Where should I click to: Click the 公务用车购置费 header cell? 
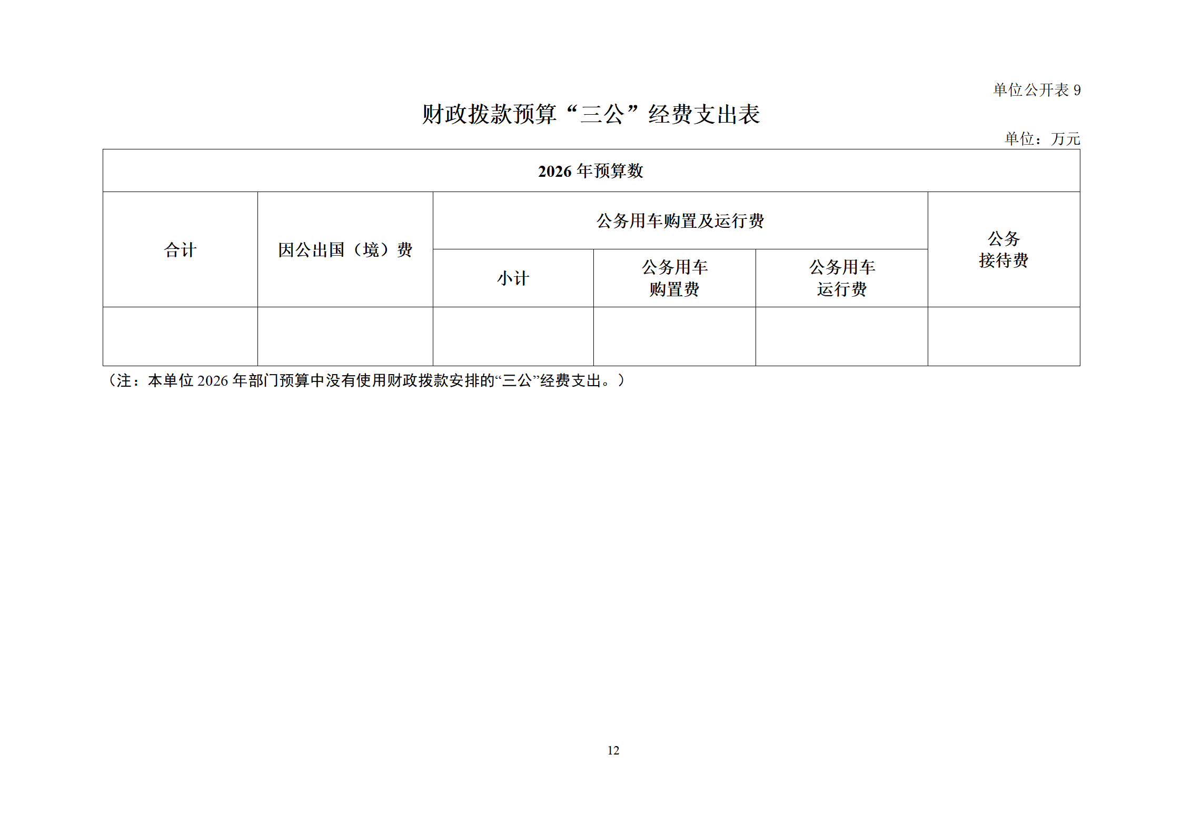click(x=674, y=278)
